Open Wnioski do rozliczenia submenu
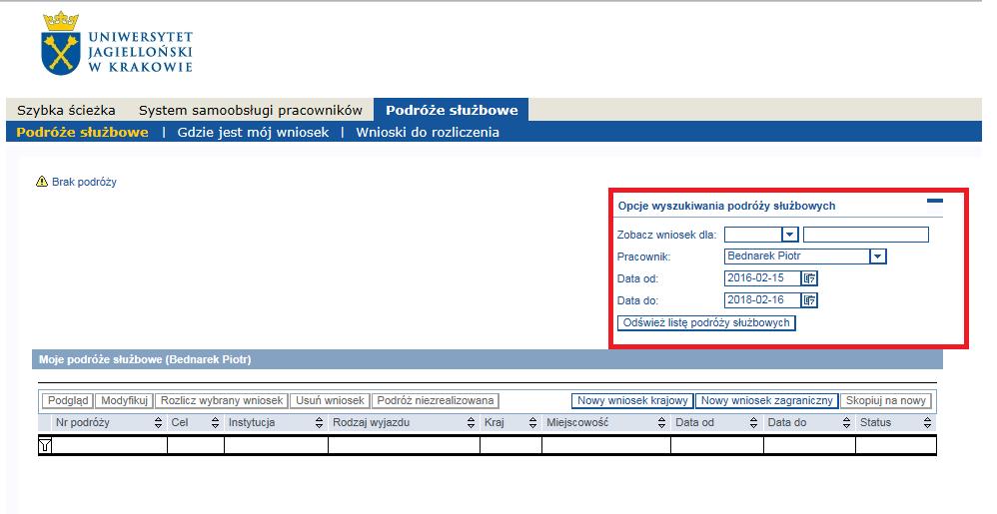The width and height of the screenshot is (997, 514). [x=428, y=132]
